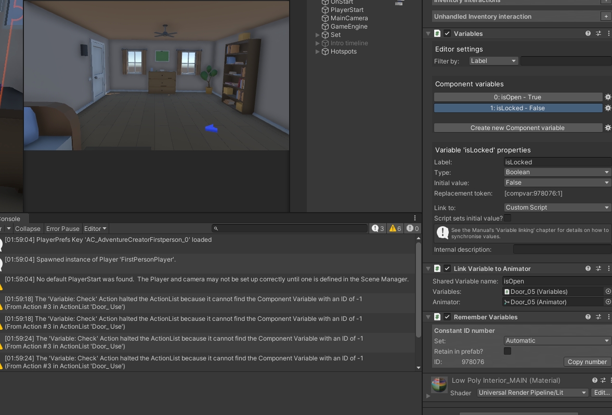
Task: Open help for Remember Variables component
Action: (588, 317)
